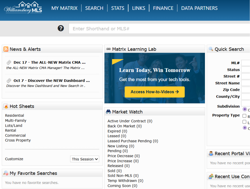Click the Recent Use Contacts people icon
The height and width of the screenshot is (189, 250).
click(x=211, y=176)
